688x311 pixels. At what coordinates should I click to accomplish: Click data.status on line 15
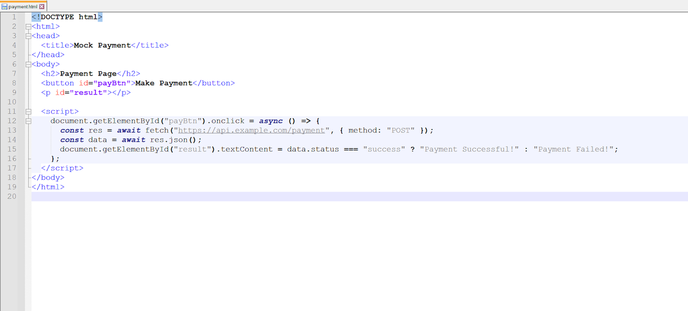point(313,149)
